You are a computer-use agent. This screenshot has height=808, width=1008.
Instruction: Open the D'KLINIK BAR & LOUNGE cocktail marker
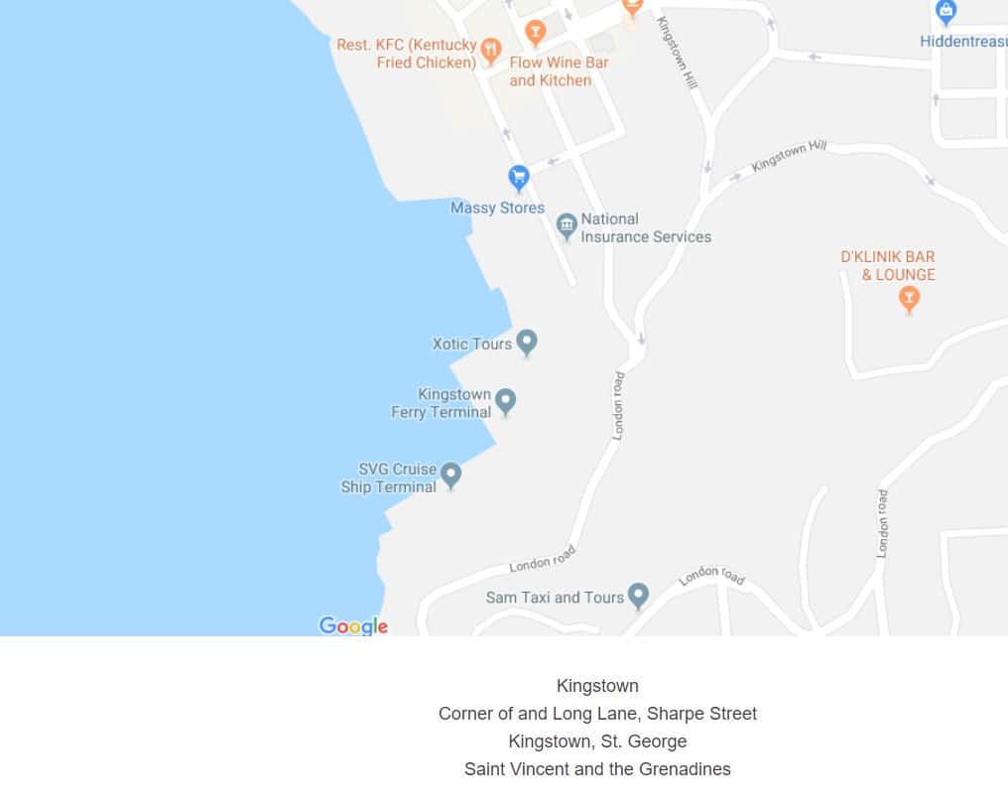909,299
